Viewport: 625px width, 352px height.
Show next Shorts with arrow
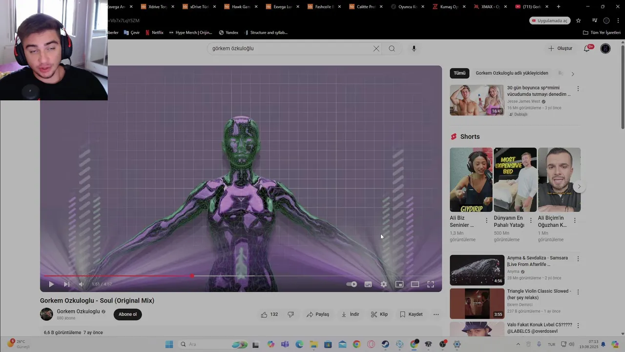click(579, 186)
